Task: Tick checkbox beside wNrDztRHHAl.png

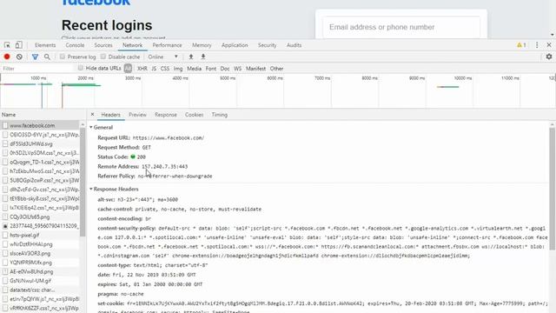Action: (5, 244)
